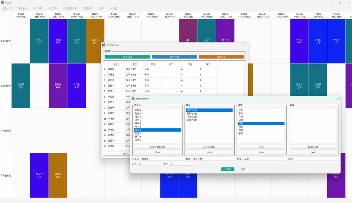352x203 pixels.
Task: Click the 닫다 close button
Action: coord(243,169)
